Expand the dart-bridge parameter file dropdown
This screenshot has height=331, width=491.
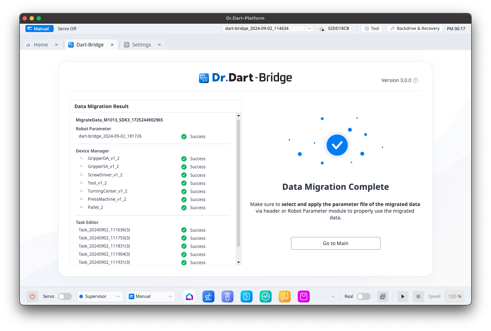[309, 29]
